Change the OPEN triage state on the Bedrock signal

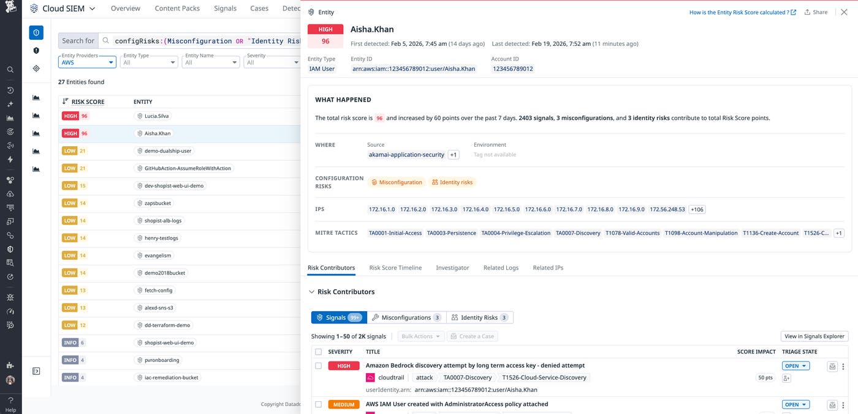click(795, 366)
